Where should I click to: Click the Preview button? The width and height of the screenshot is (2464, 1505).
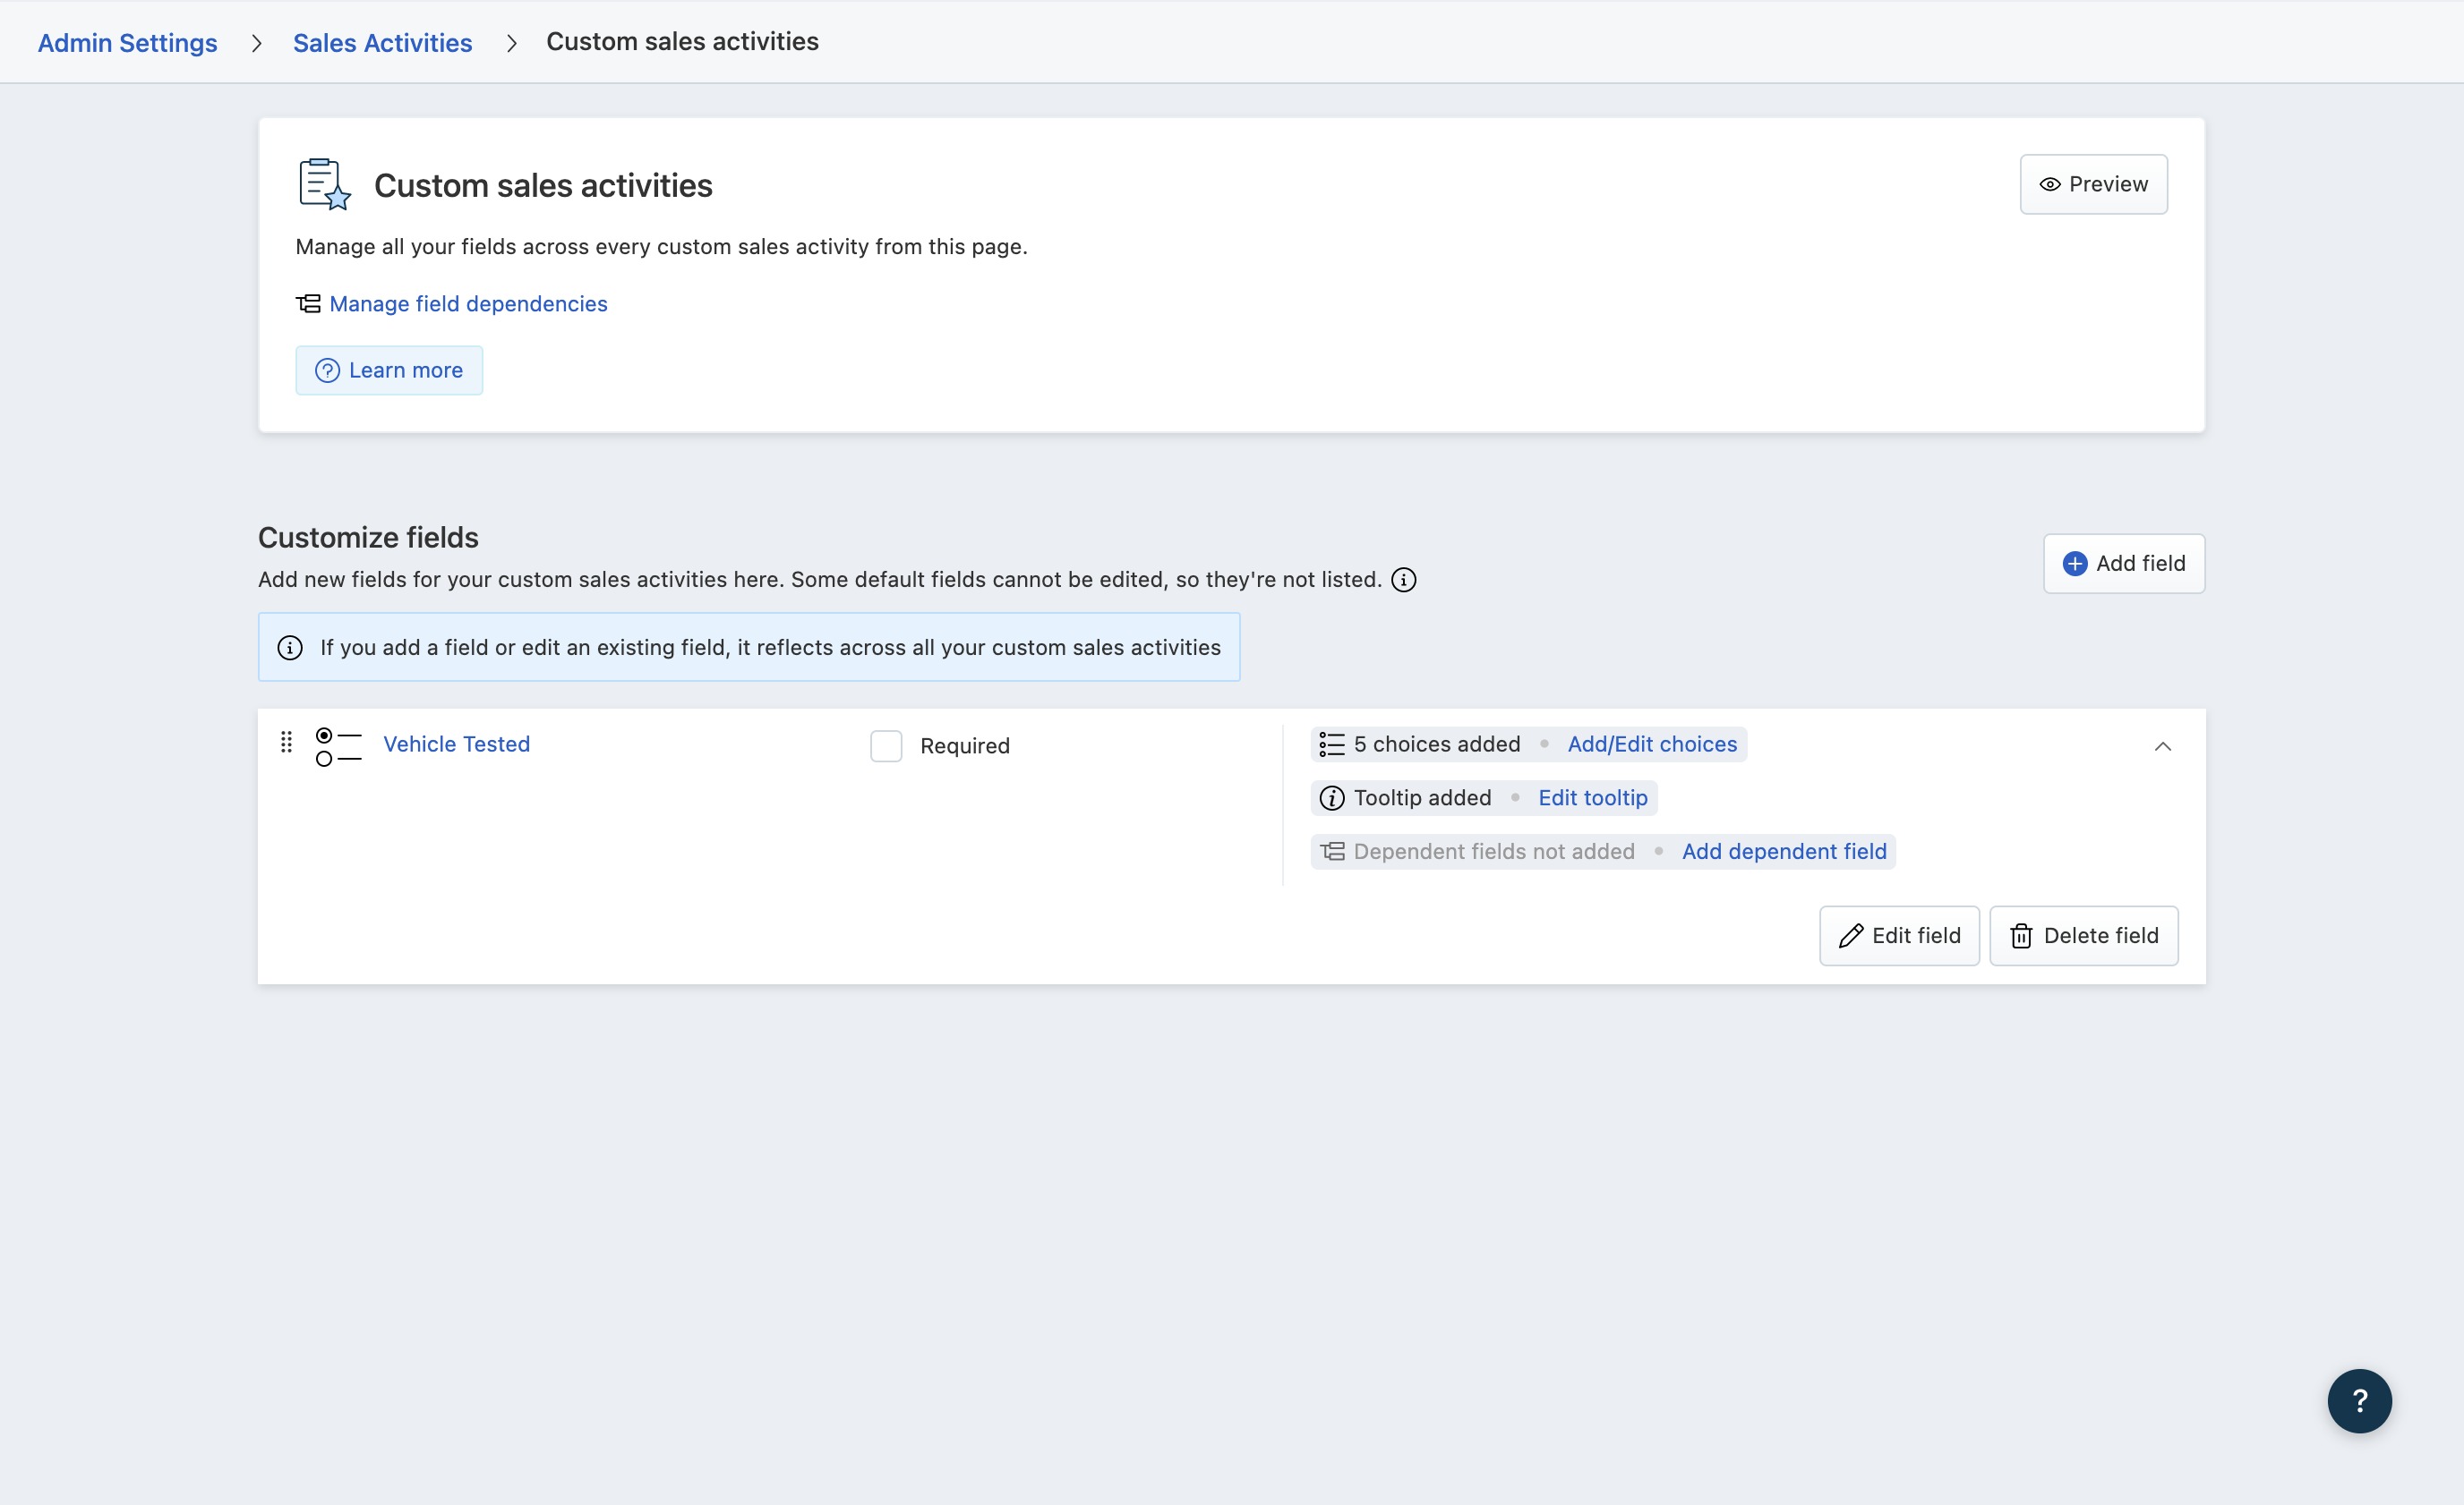[x=2093, y=184]
